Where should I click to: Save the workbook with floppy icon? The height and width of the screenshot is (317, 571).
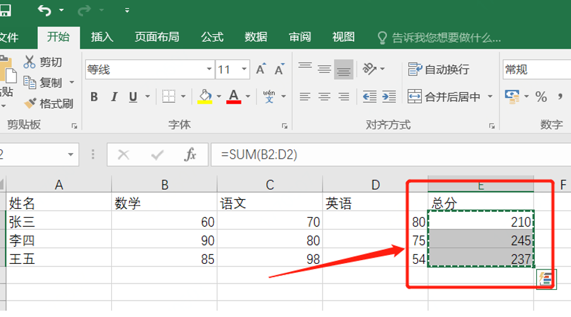point(4,10)
